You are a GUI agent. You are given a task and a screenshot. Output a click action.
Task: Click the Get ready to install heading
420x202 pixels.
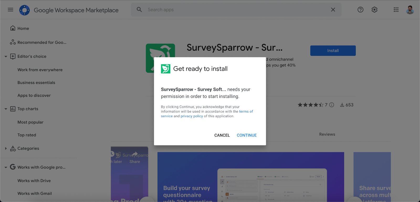point(200,69)
